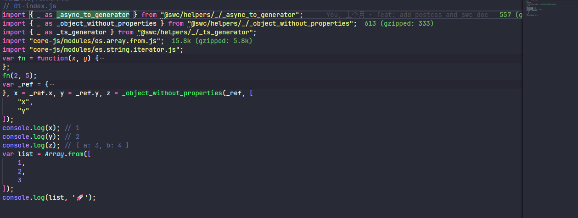Click the 15.8k (gzipped: 5.8k) size annotation
578x218 pixels.
212,41
